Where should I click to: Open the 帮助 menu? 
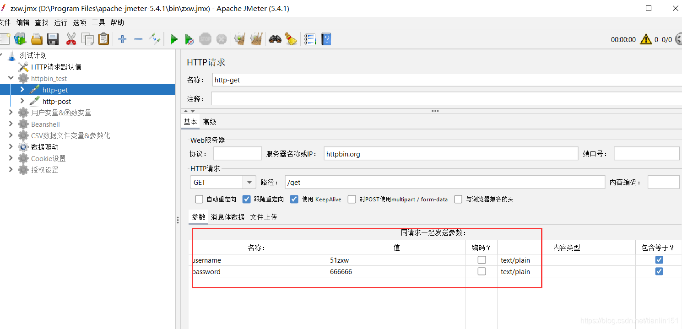(117, 22)
